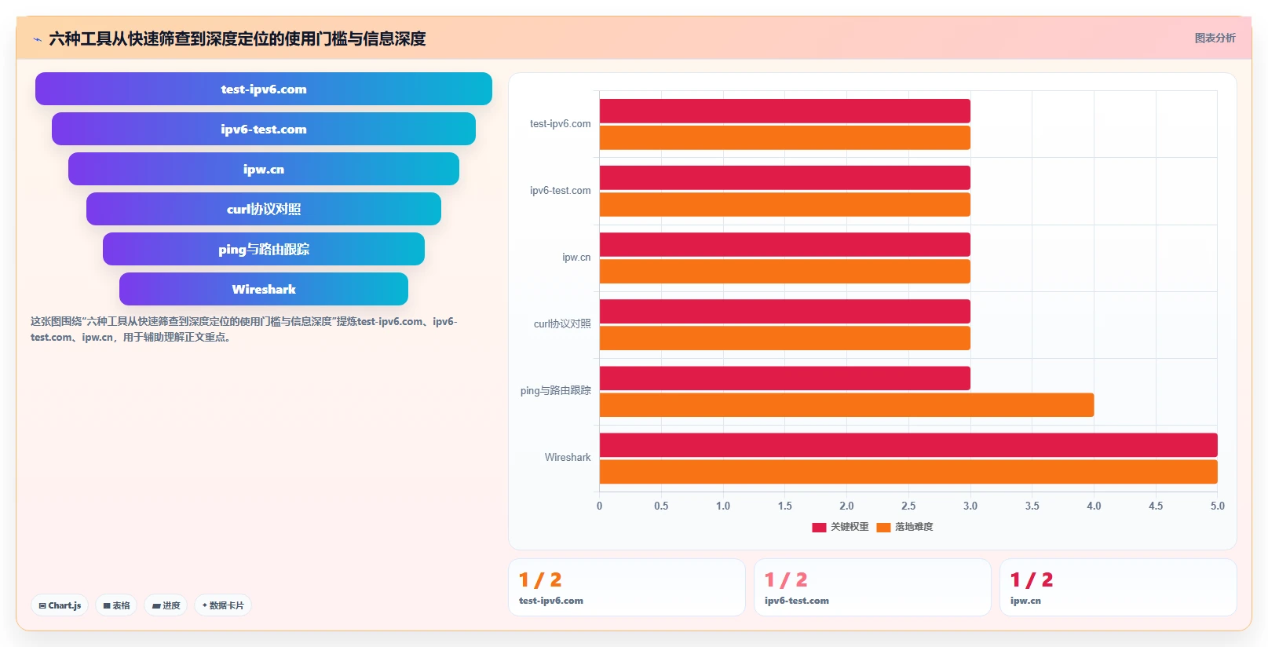Image resolution: width=1268 pixels, height=647 pixels.
Task: Select the Wireshark funnel bar
Action: 264,289
